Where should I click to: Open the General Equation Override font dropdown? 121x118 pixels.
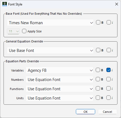point(50,50)
